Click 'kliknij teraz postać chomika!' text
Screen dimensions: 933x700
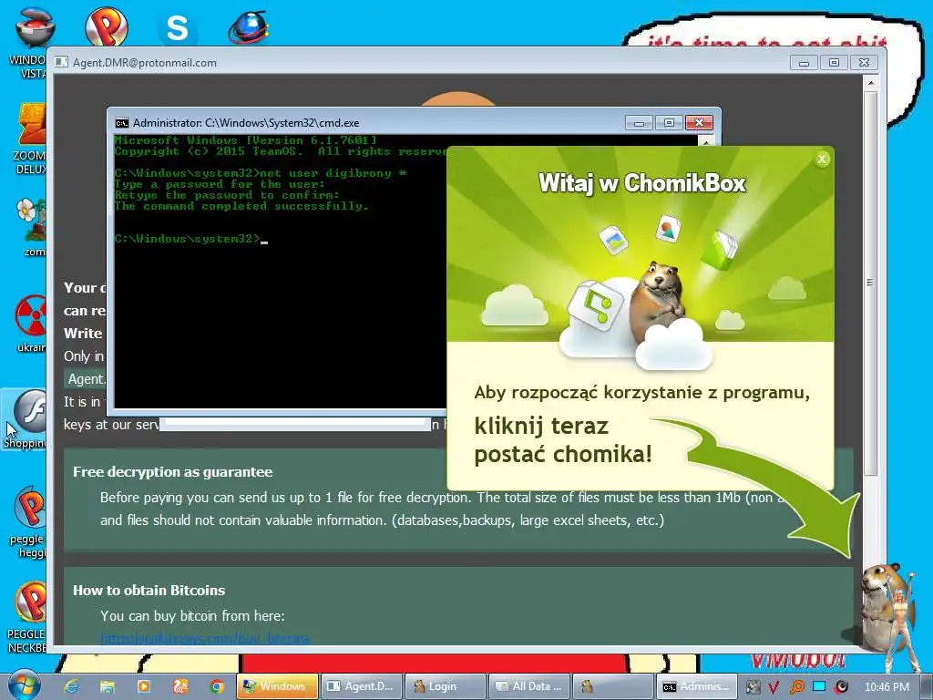[563, 440]
